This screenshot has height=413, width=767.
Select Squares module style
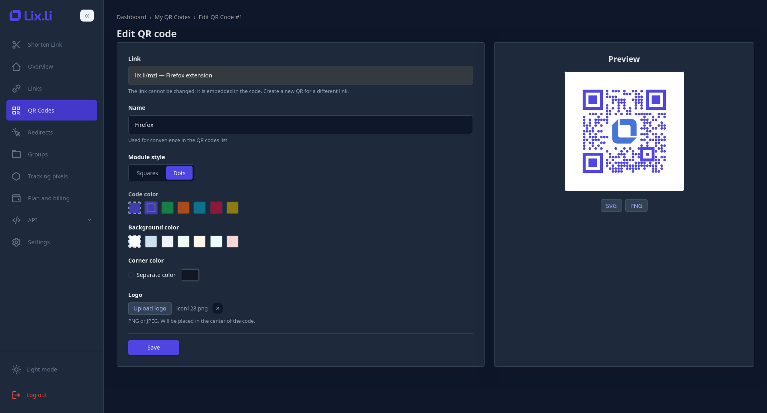147,173
